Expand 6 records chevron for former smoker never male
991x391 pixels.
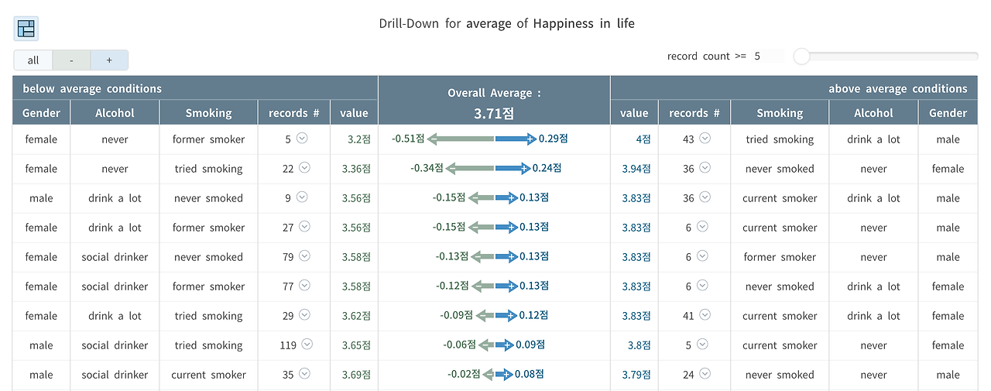(x=702, y=256)
